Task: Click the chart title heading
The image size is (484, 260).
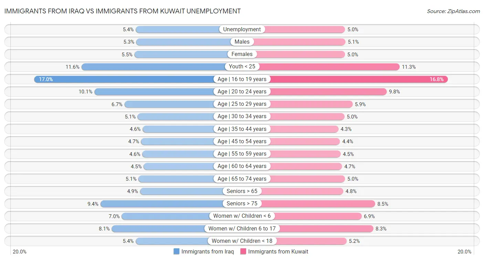Action: click(x=122, y=11)
